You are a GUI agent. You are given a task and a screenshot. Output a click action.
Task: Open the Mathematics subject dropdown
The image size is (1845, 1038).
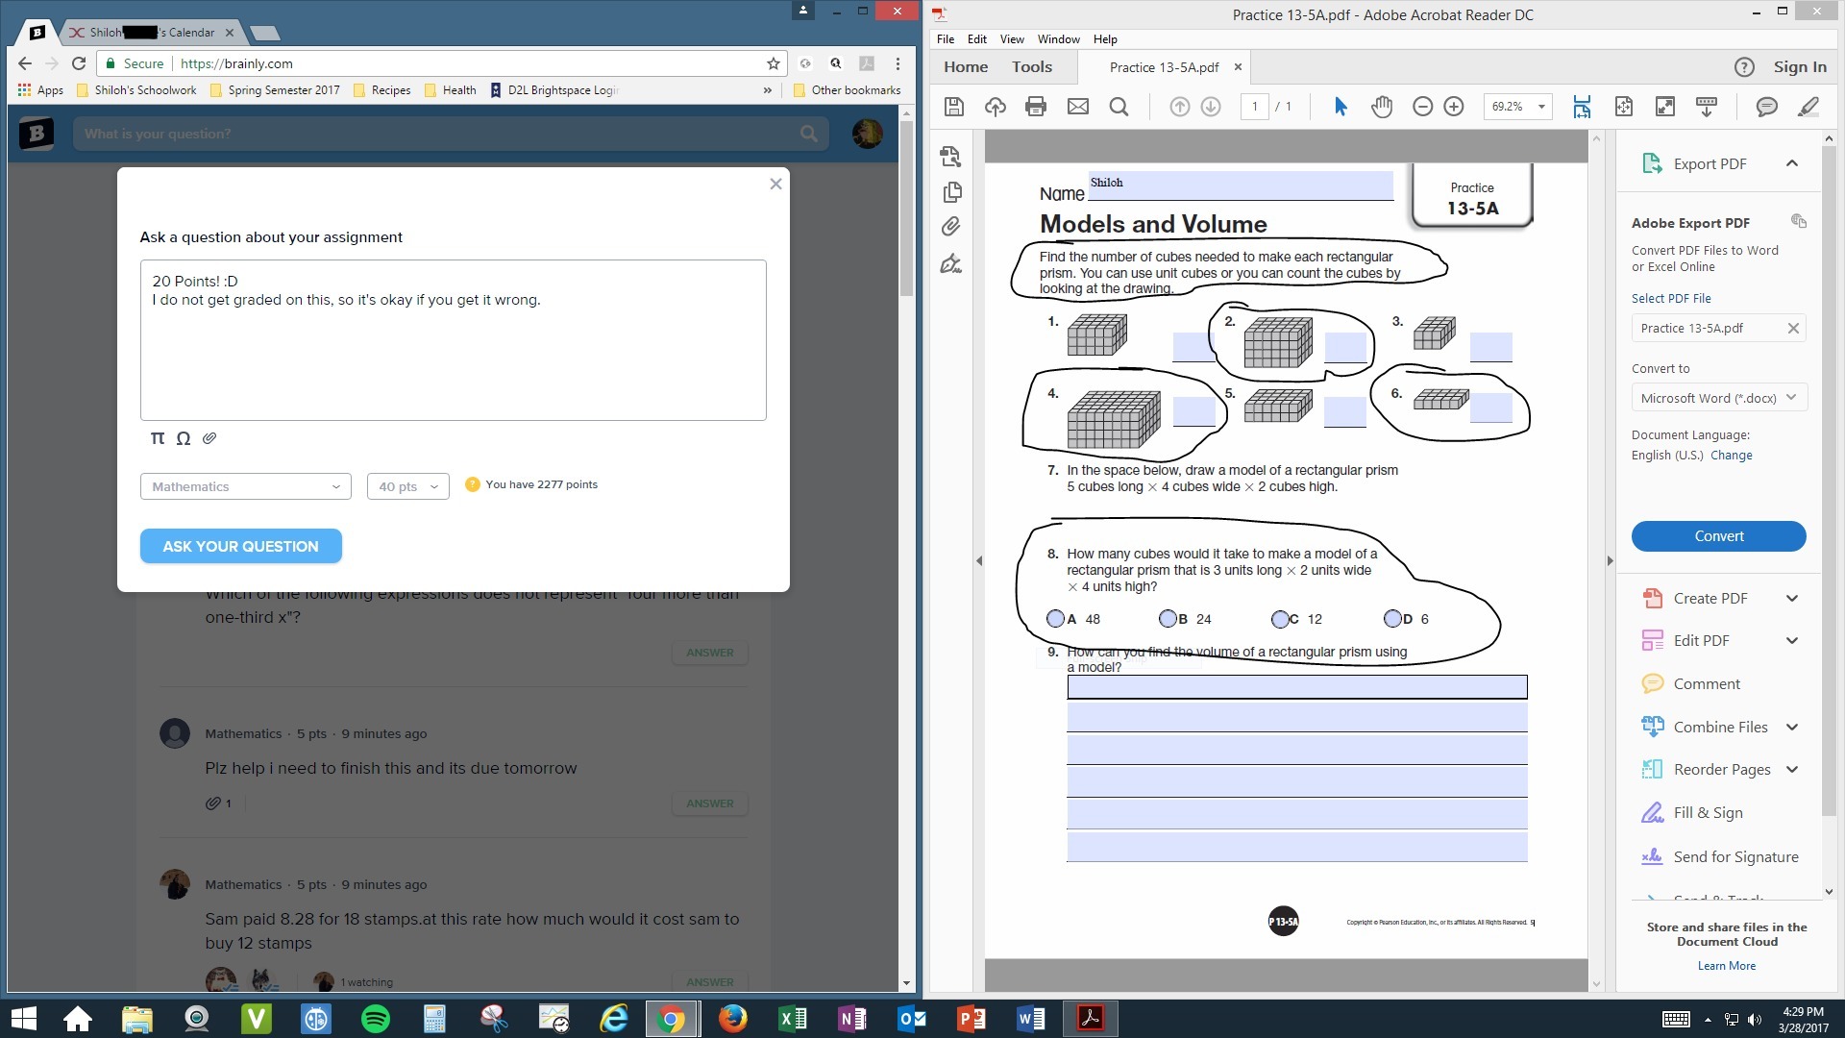pyautogui.click(x=245, y=486)
